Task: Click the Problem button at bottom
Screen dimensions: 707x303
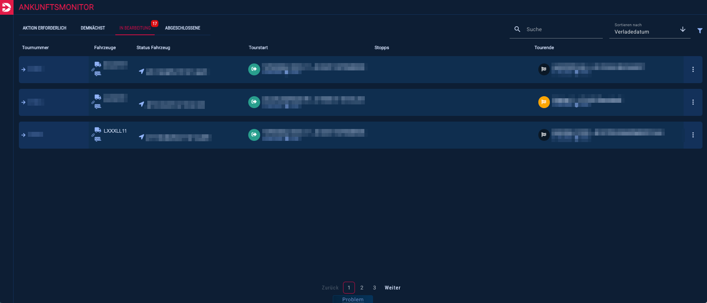Action: [353, 299]
